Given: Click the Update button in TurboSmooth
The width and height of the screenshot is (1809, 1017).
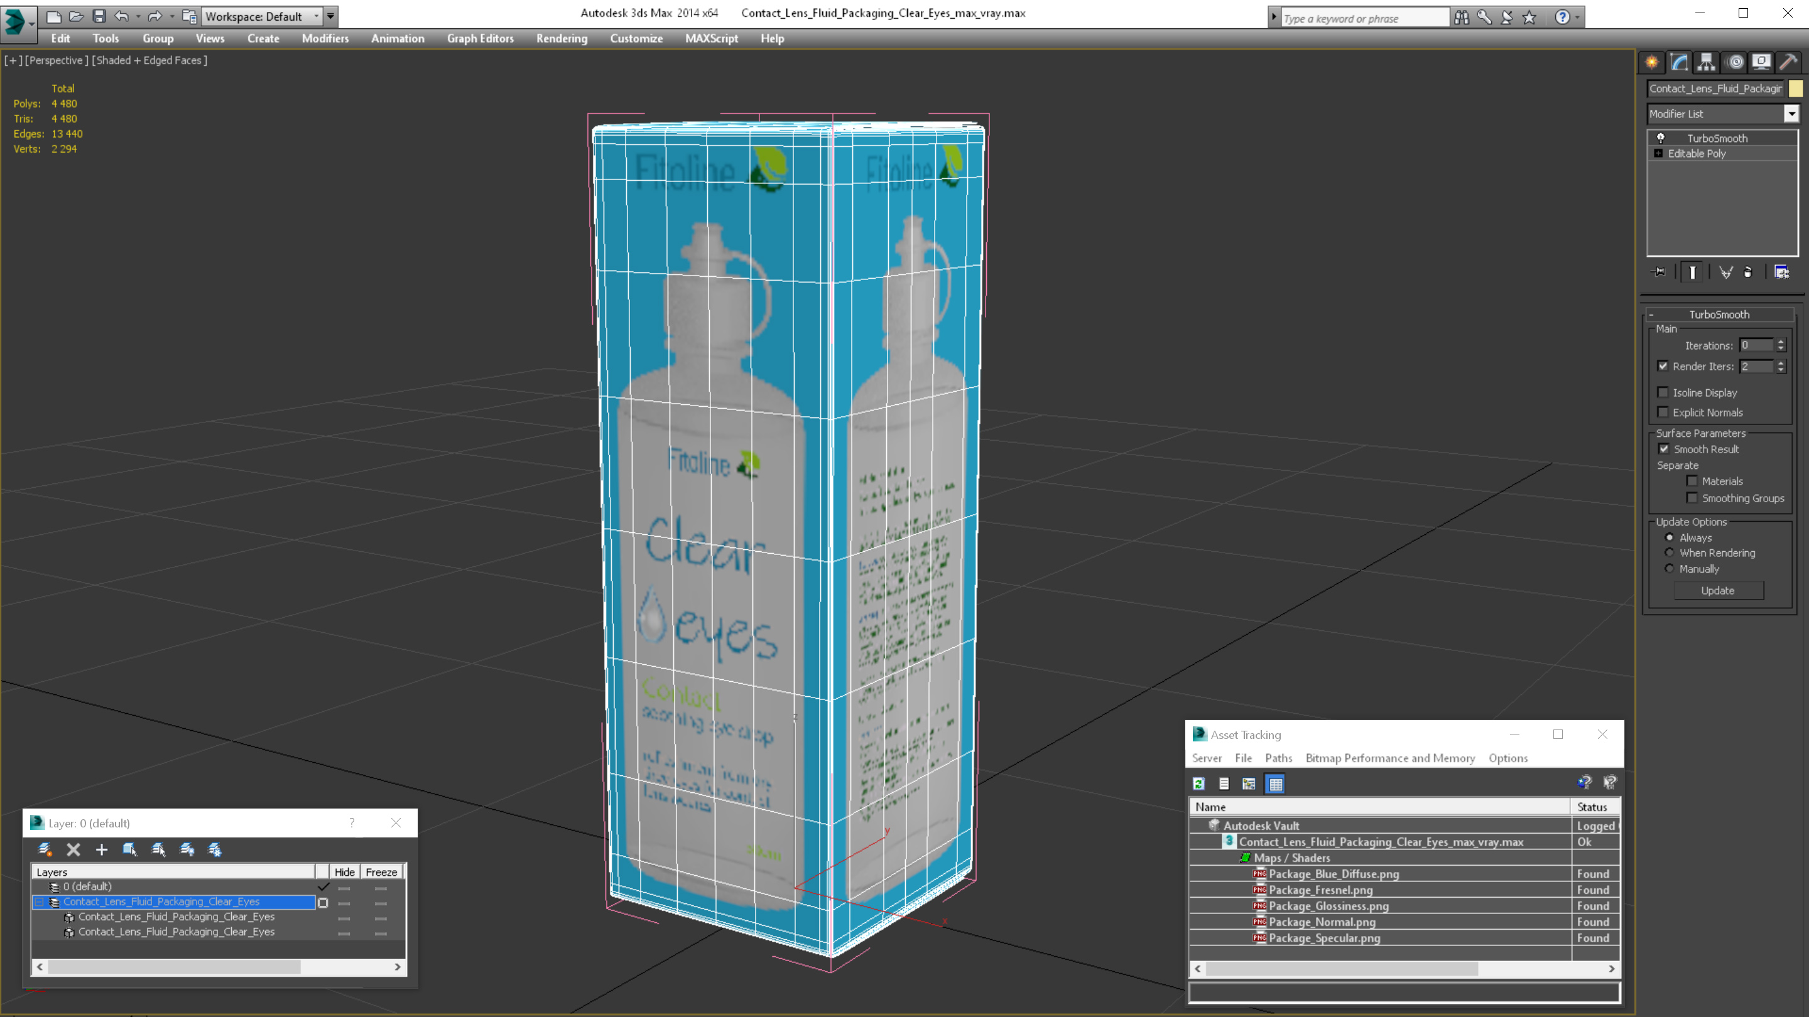Looking at the screenshot, I should click(1719, 591).
